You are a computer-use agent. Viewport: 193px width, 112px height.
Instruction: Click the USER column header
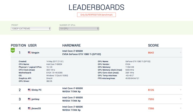(x=32, y=45)
